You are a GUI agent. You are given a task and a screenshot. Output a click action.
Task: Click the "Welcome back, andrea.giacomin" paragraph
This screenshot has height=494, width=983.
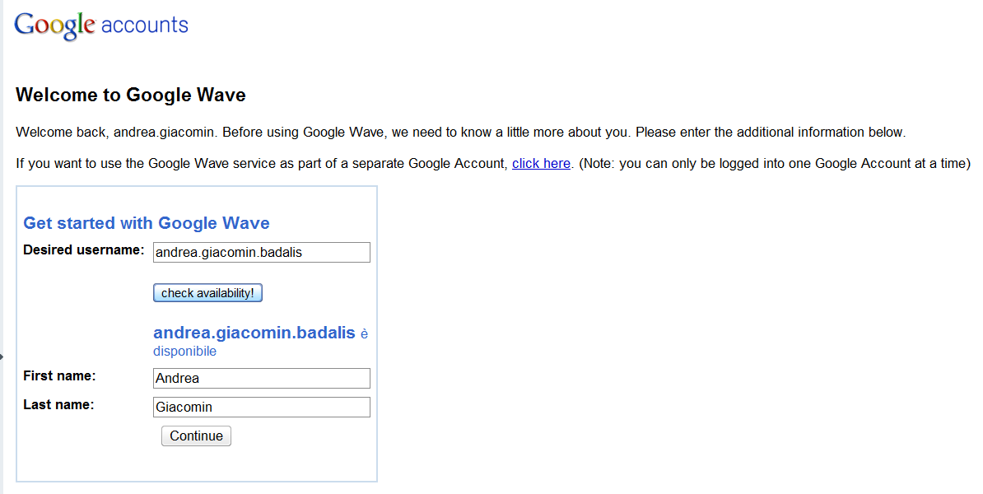pos(461,133)
